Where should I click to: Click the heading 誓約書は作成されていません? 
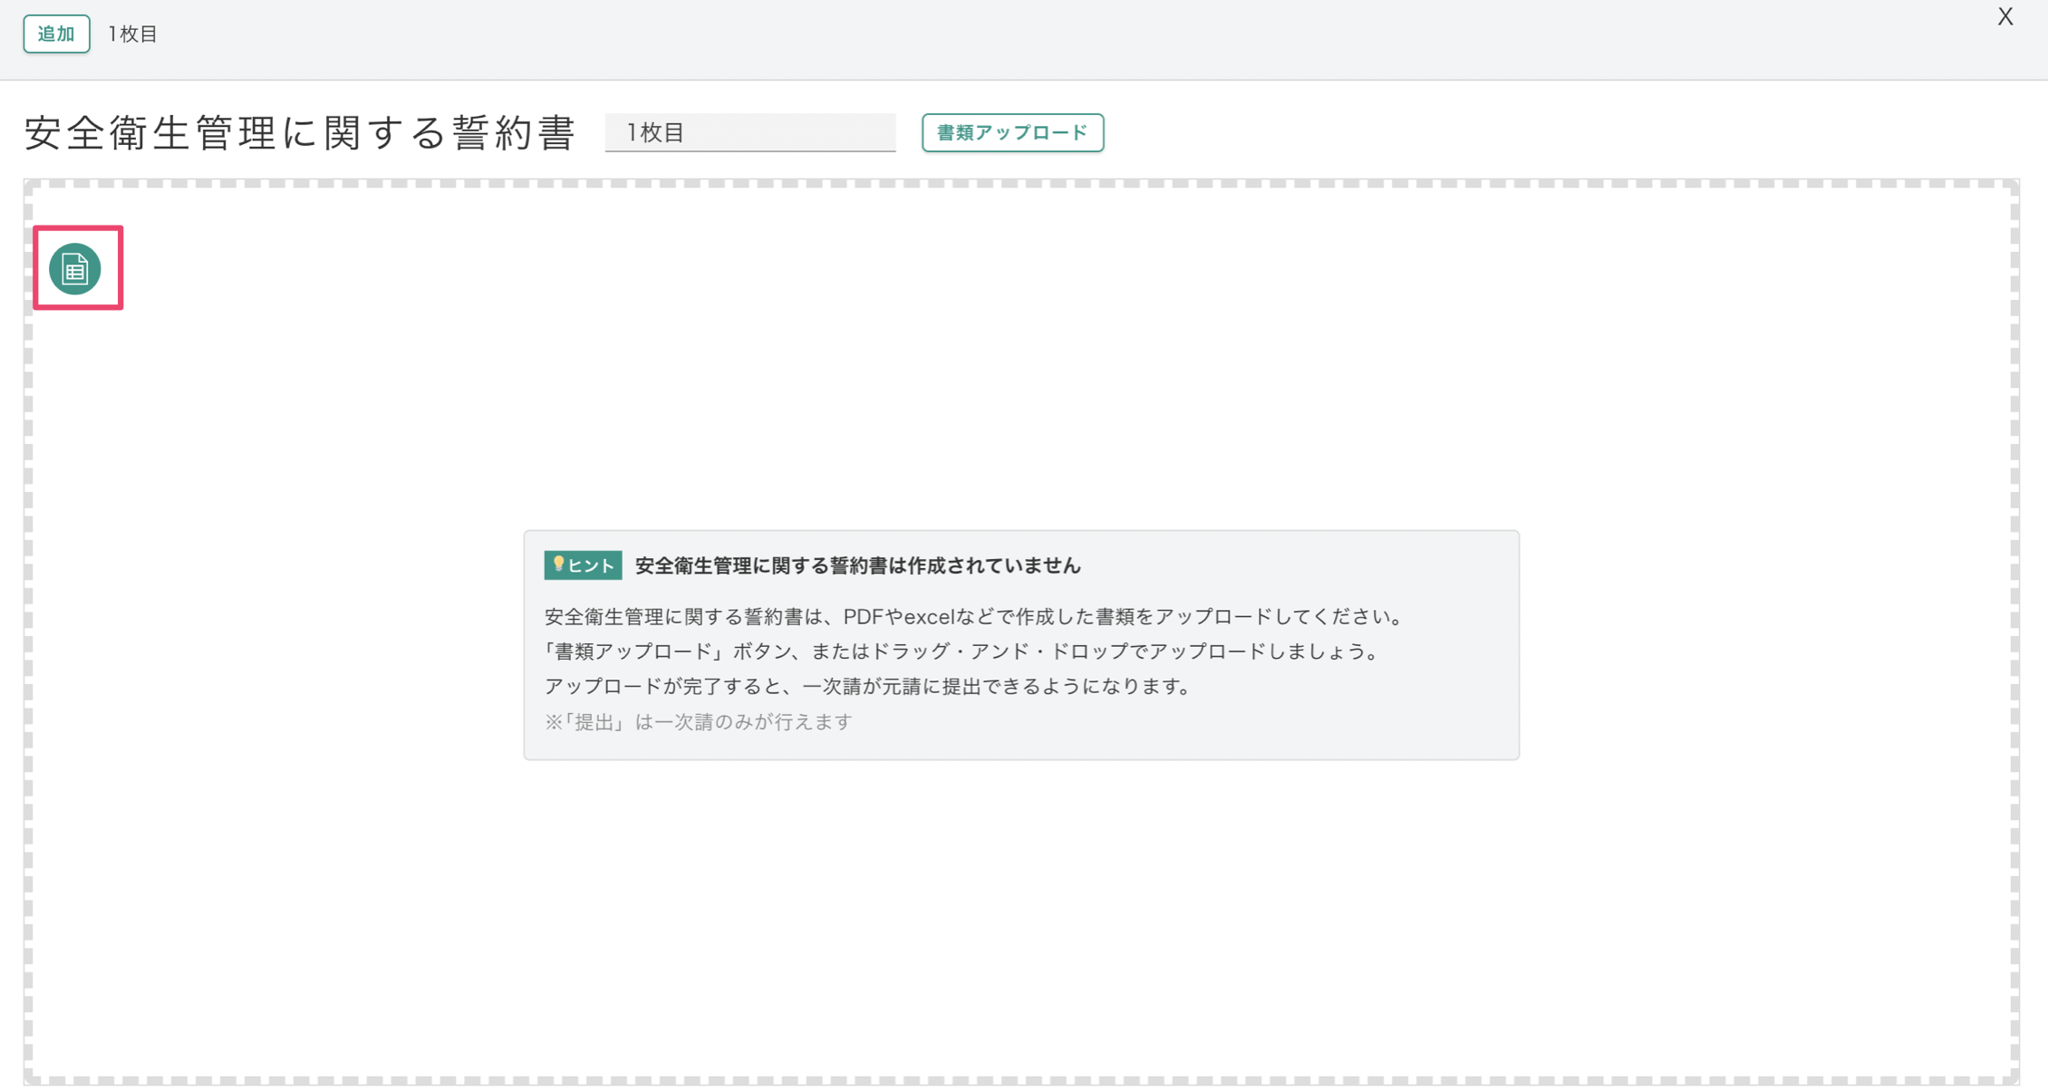857,565
